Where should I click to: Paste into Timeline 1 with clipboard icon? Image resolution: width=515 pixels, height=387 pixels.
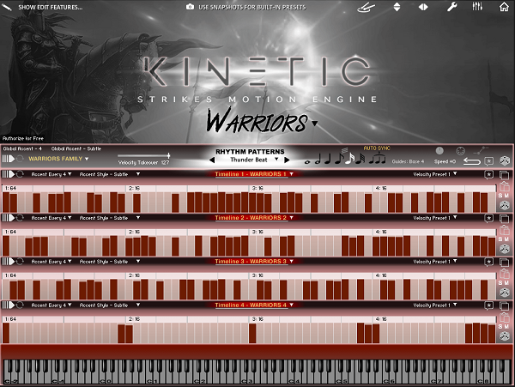coord(504,186)
